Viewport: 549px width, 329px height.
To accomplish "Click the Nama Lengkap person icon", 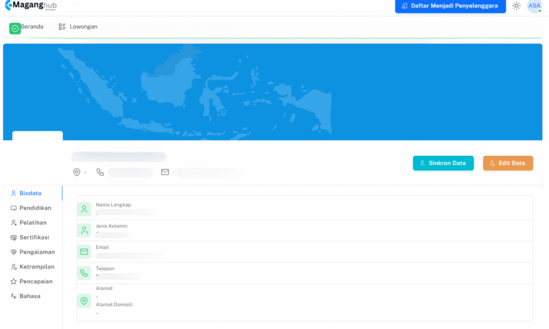I will pos(84,209).
